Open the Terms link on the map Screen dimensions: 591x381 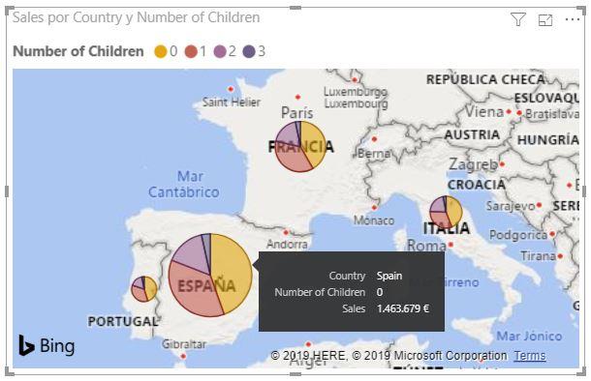[x=530, y=356]
